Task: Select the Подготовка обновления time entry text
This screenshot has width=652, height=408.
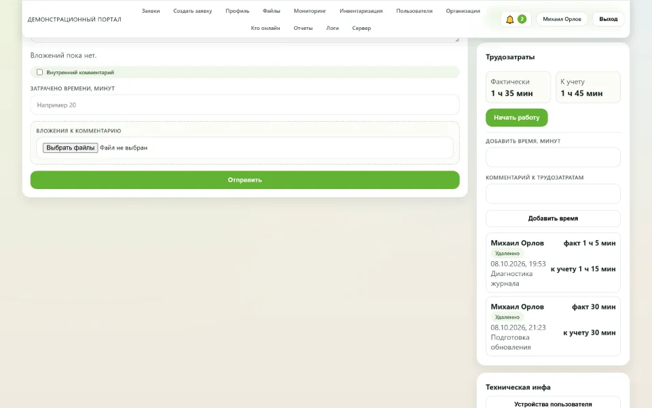Action: pyautogui.click(x=511, y=342)
